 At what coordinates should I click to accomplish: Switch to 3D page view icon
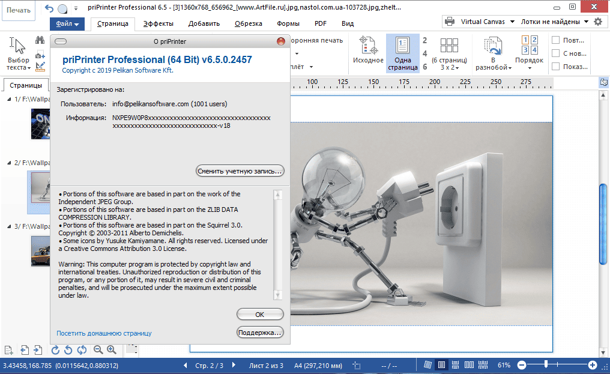[427, 365]
